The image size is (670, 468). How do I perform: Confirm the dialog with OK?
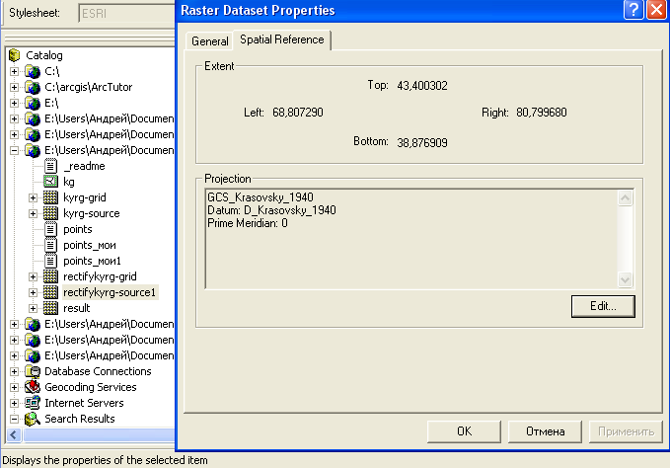point(464,431)
